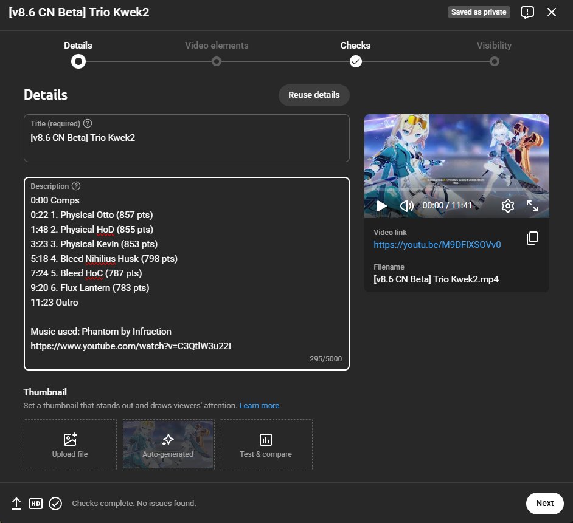The height and width of the screenshot is (523, 573).
Task: Choose the Auto-generated thumbnail
Action: click(x=168, y=445)
